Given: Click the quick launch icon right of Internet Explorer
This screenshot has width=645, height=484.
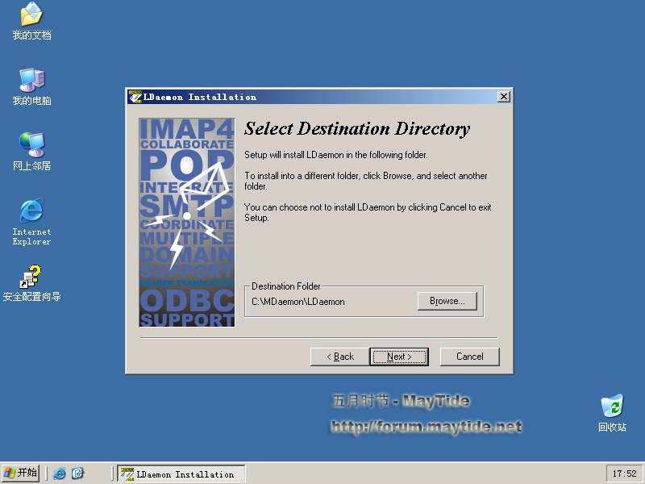Looking at the screenshot, I should point(77,474).
